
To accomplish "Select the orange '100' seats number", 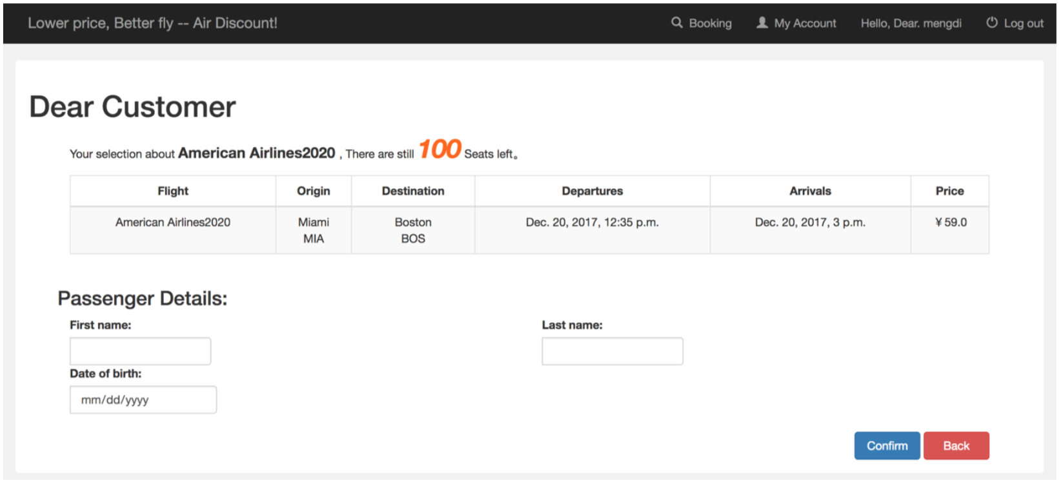I will tap(440, 149).
